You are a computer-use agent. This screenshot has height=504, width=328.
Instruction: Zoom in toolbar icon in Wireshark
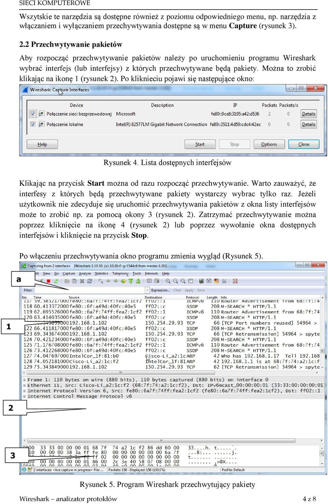(x=168, y=281)
